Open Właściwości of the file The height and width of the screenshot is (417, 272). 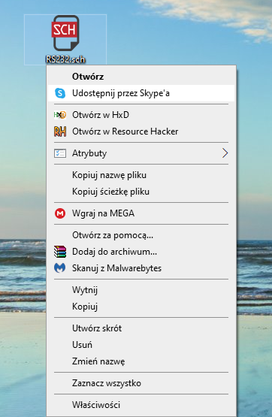[141, 405]
